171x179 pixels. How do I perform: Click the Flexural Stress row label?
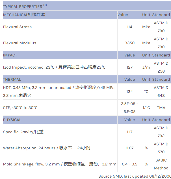click(18, 27)
